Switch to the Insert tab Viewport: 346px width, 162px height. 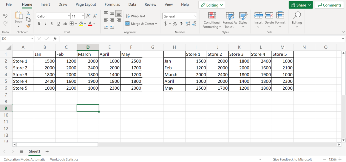pos(45,4)
